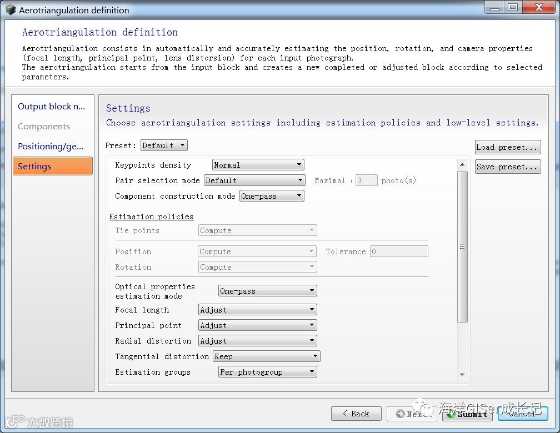Click the Maximal photos input field
The image size is (560, 433).
point(367,180)
